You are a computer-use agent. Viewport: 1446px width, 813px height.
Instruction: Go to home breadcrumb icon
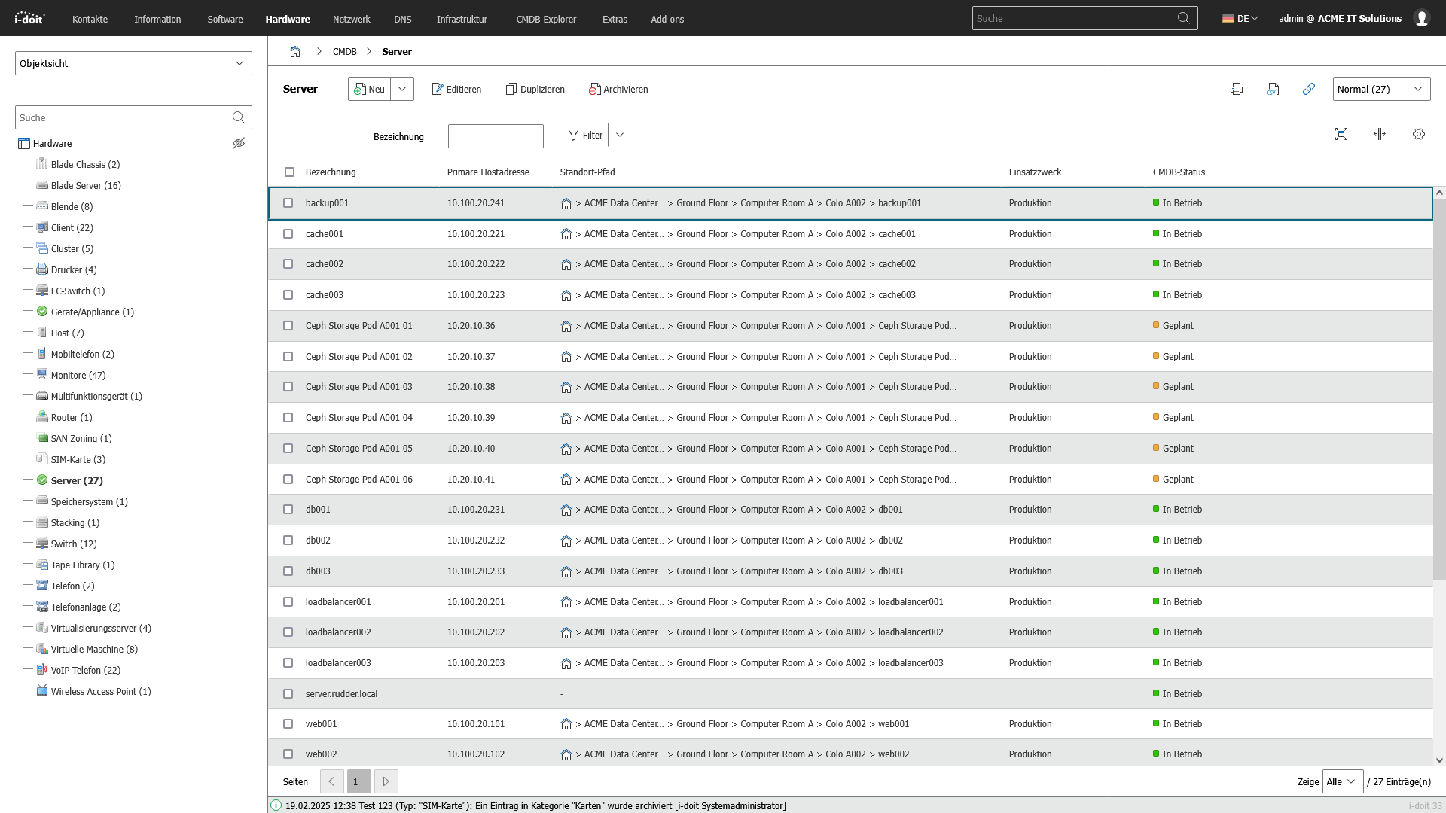[x=295, y=52]
